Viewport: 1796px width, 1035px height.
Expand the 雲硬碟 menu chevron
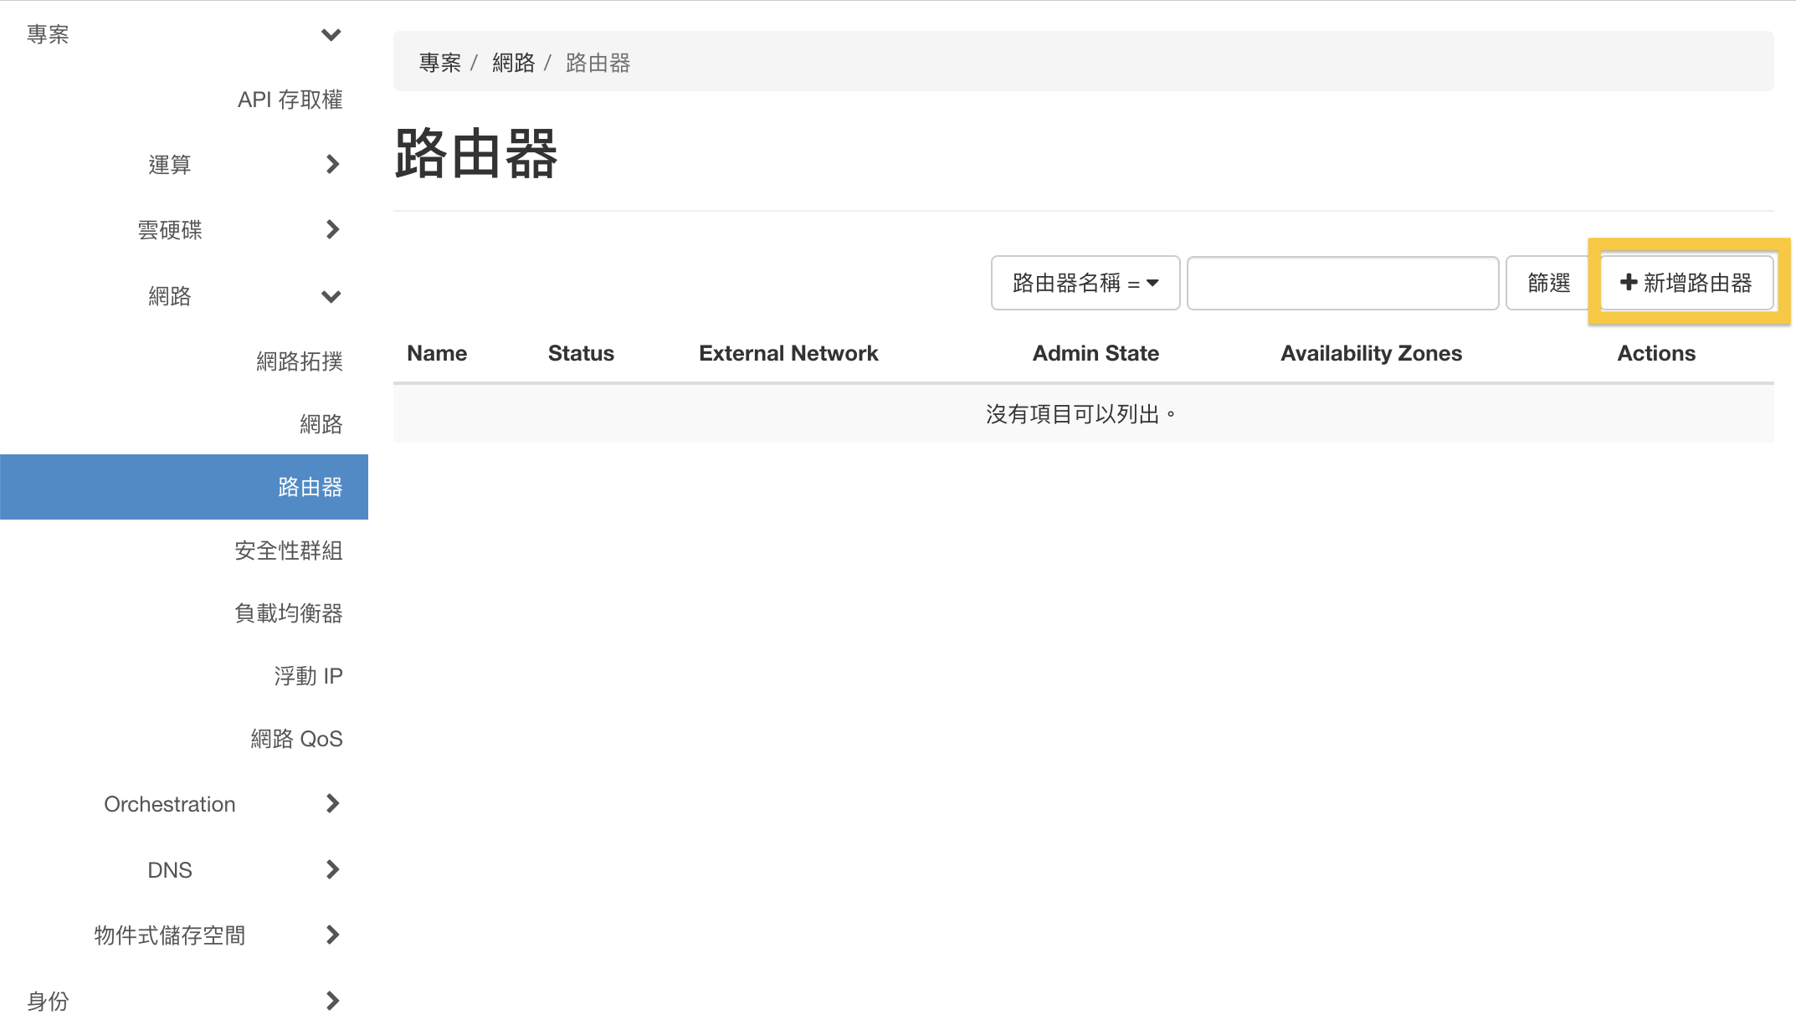(332, 229)
